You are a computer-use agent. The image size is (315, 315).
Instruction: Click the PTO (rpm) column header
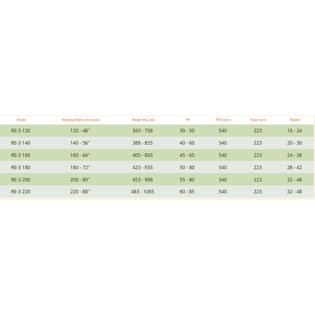[x=223, y=120]
